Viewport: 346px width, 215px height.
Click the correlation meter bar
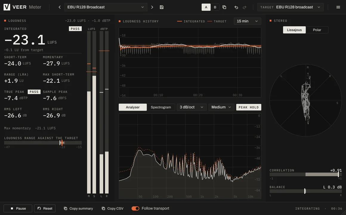coord(306,174)
